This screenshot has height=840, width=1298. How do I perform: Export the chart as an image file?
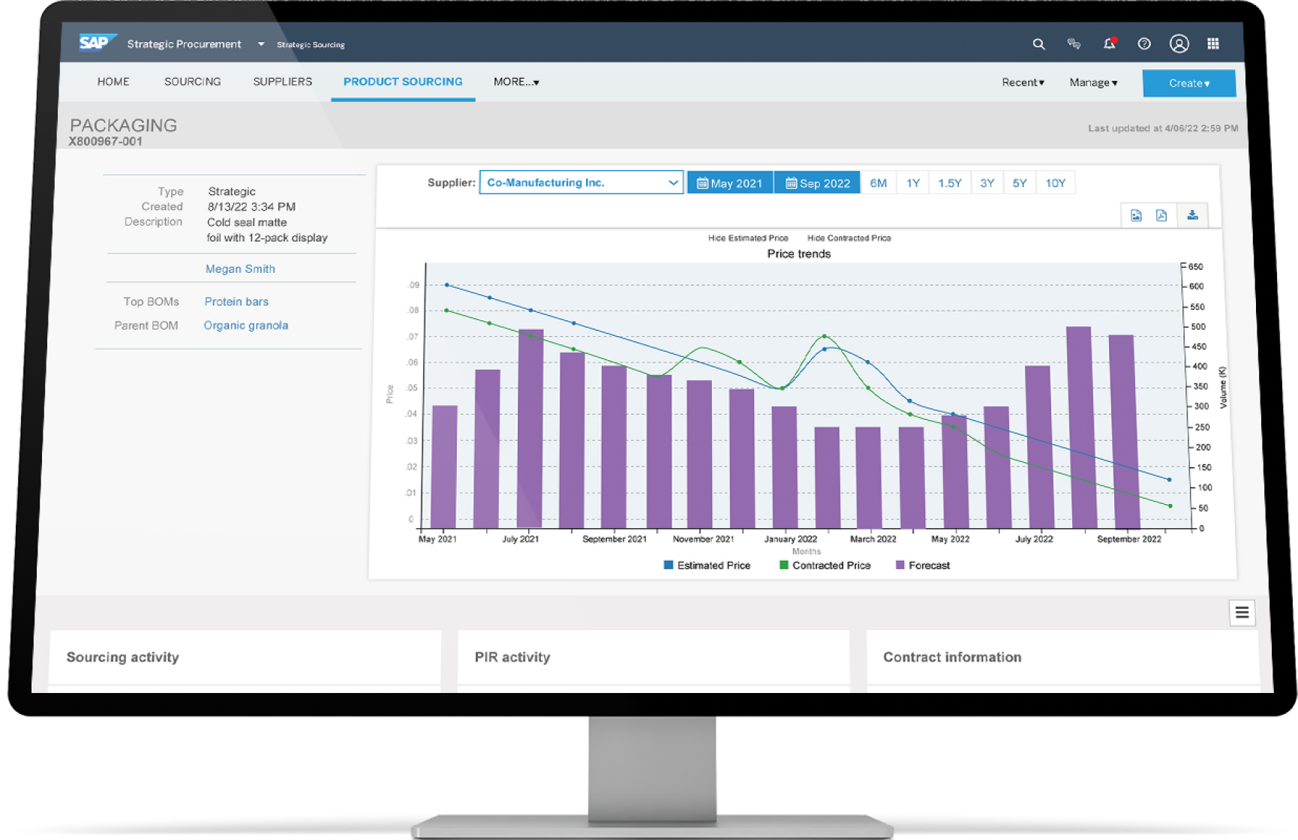tap(1136, 216)
